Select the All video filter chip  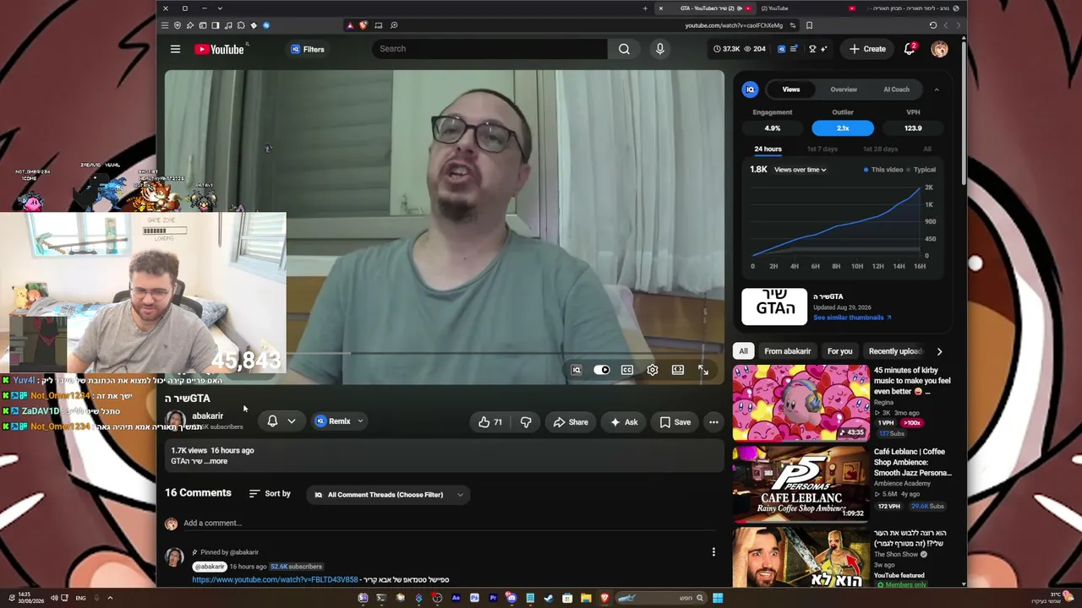point(743,351)
